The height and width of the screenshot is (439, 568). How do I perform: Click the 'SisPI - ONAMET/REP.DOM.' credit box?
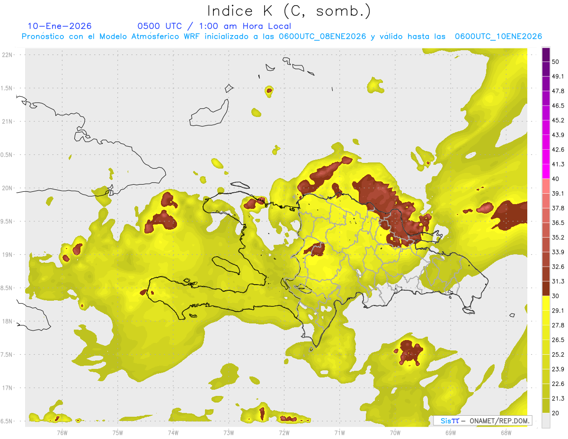click(482, 421)
